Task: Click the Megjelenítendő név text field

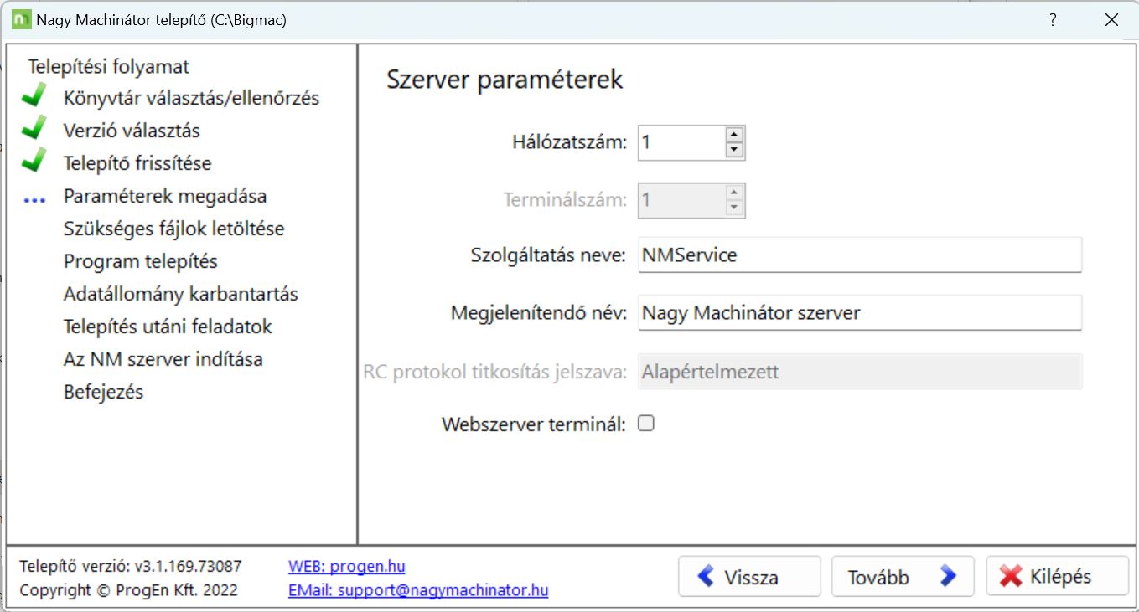Action: (x=859, y=314)
